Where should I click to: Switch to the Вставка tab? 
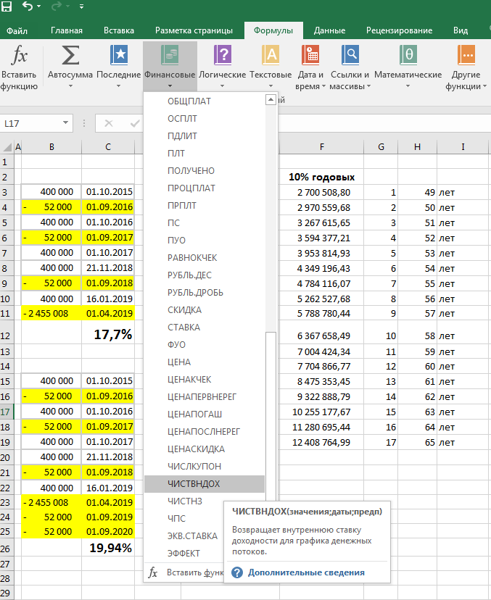pos(119,30)
